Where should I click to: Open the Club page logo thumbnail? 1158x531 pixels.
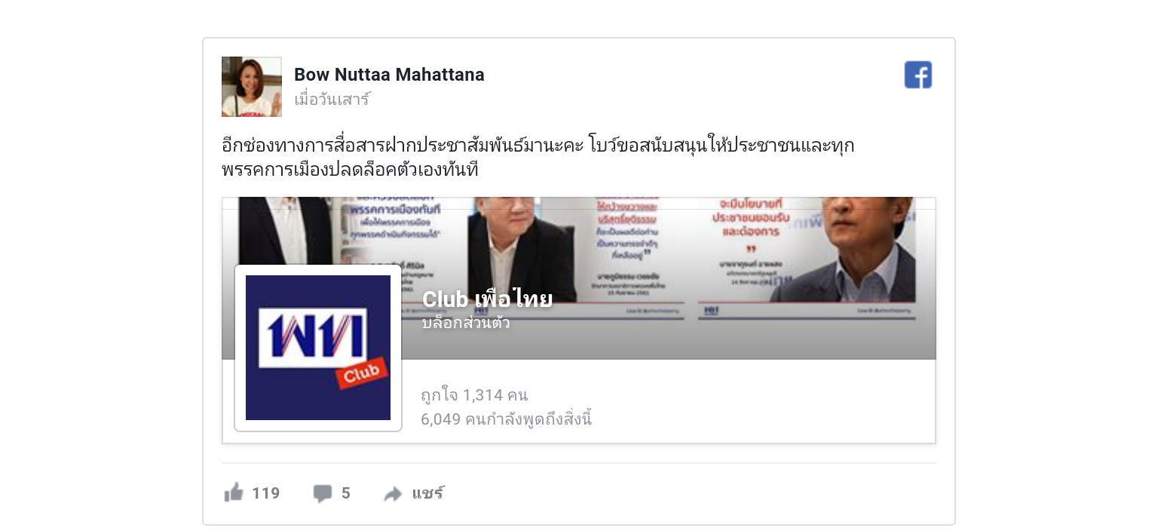tap(318, 348)
